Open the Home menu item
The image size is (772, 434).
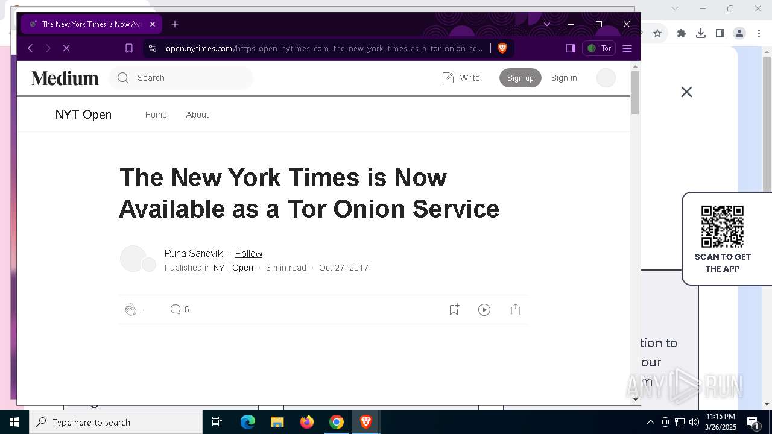(156, 115)
